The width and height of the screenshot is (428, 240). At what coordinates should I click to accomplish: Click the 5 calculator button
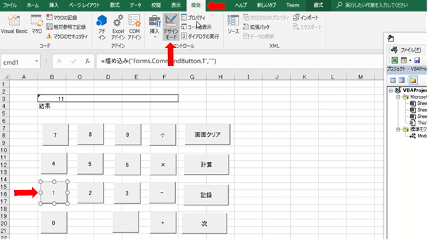pyautogui.click(x=90, y=164)
